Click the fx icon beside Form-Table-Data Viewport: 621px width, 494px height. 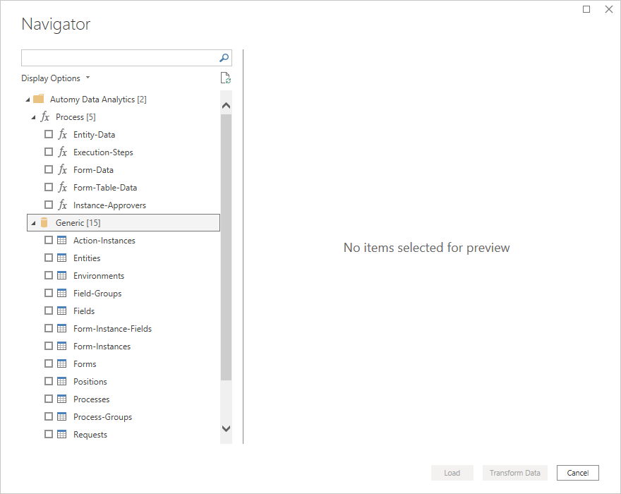click(x=62, y=187)
